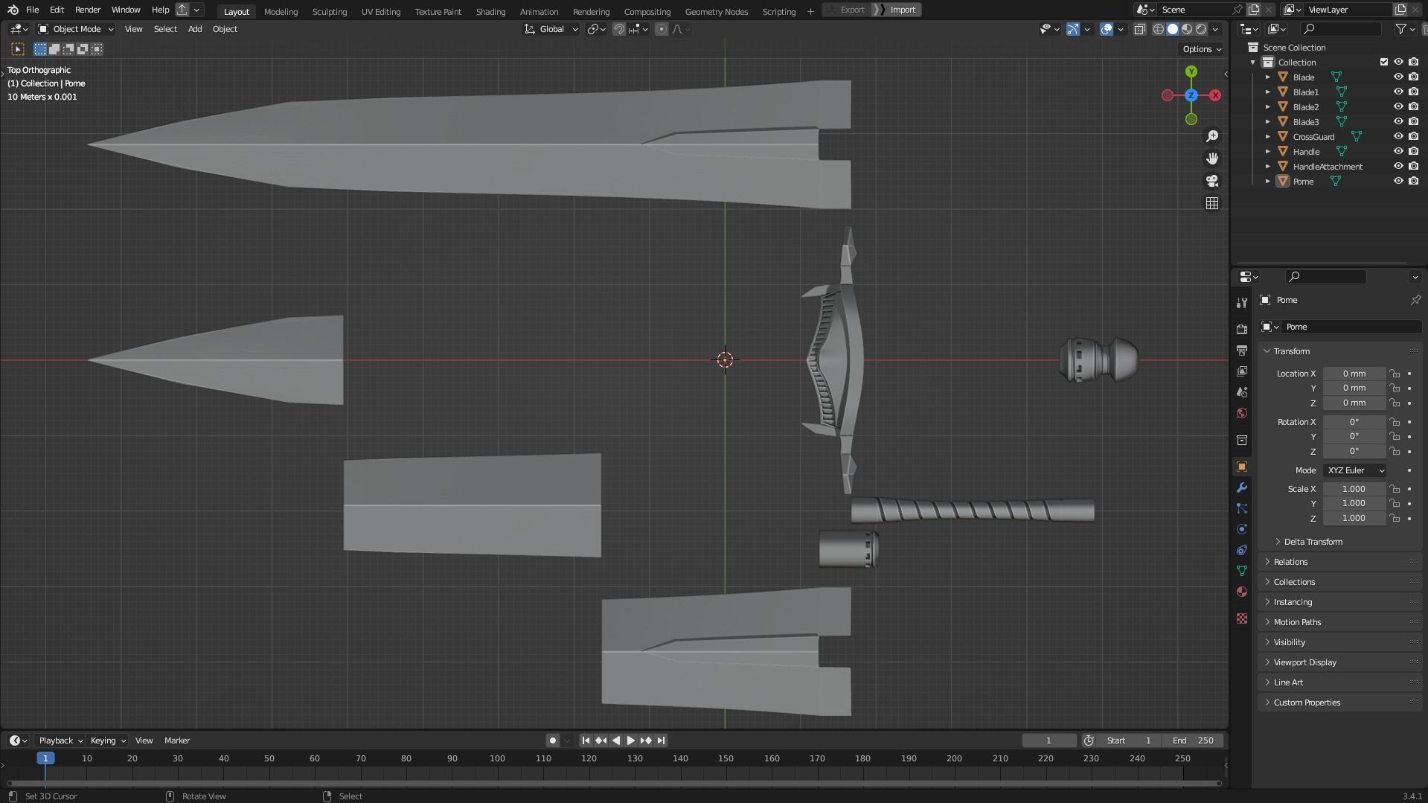Disable Blade2 in renders camera icon

pyautogui.click(x=1413, y=106)
